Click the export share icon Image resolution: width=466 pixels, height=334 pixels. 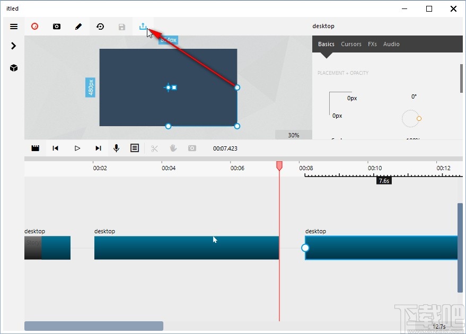(x=143, y=26)
